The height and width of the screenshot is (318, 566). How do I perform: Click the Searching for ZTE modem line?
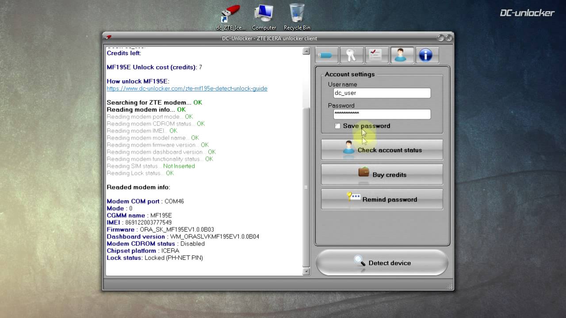point(154,102)
